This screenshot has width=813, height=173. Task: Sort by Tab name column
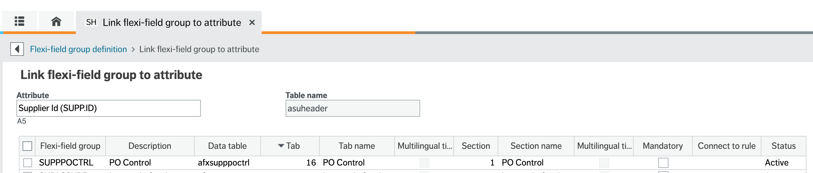[357, 146]
